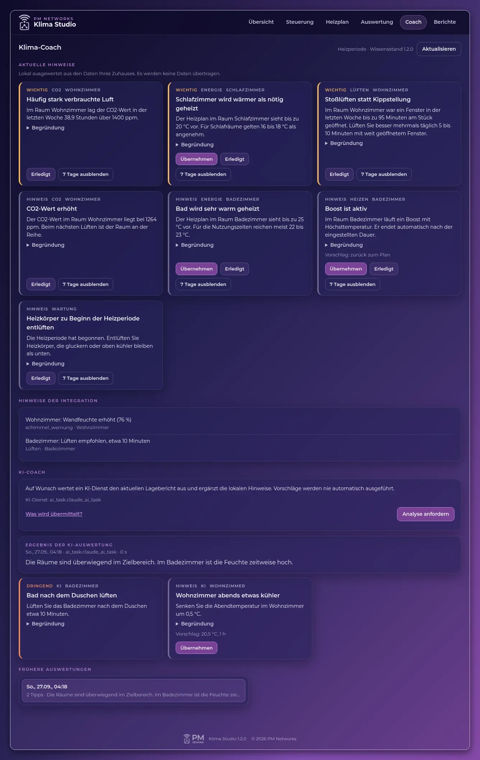
Task: Click Analyse anfordern button
Action: (425, 514)
